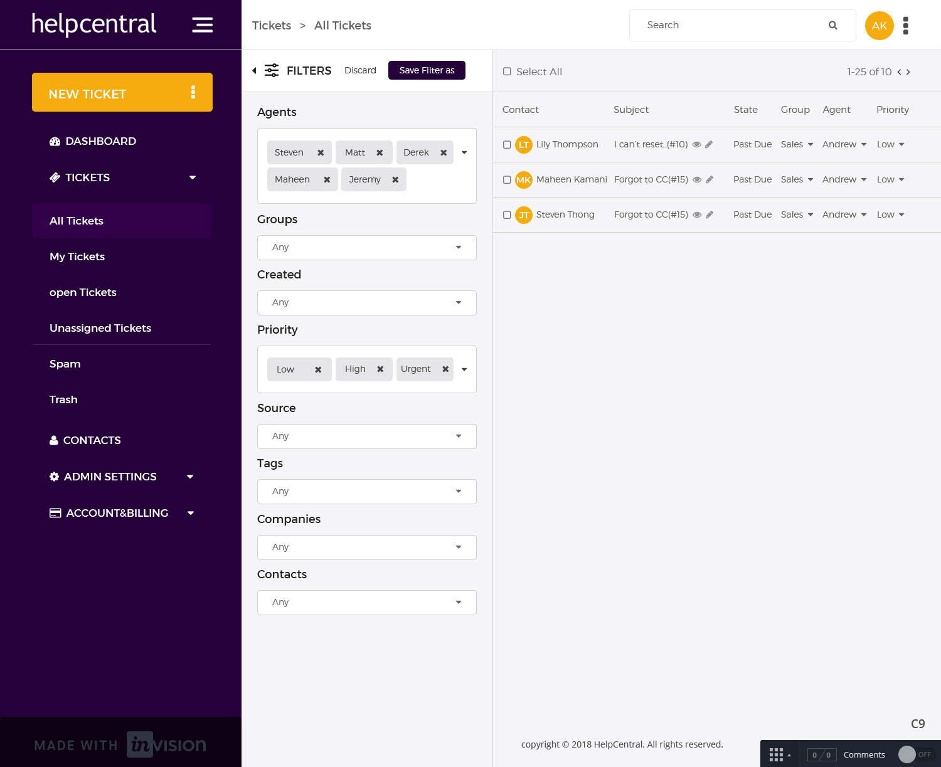This screenshot has width=941, height=767.
Task: Toggle the Comments OFF switch
Action: click(915, 754)
